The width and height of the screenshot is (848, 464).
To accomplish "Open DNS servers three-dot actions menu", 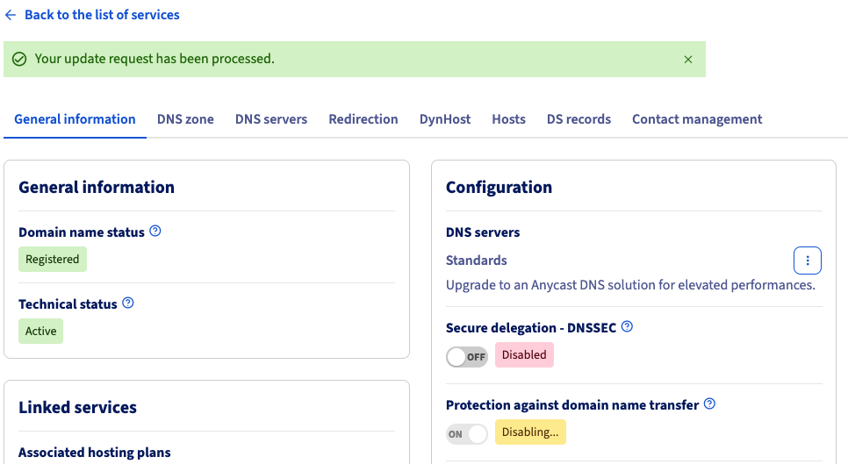I will [x=807, y=261].
